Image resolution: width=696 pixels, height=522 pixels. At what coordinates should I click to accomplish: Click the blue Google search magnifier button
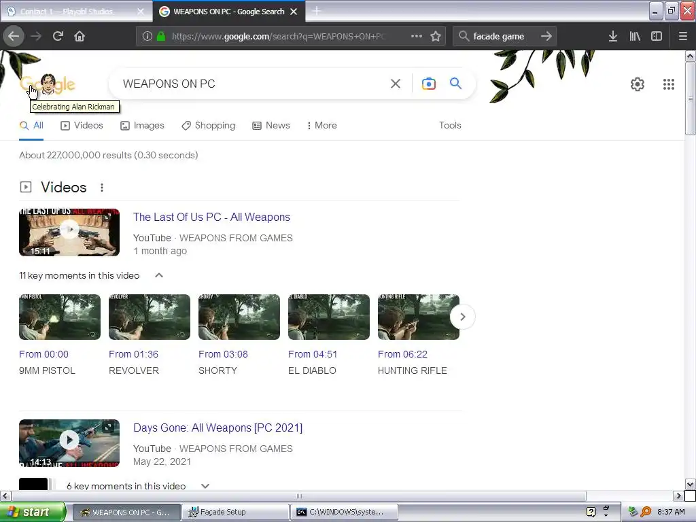pos(455,83)
